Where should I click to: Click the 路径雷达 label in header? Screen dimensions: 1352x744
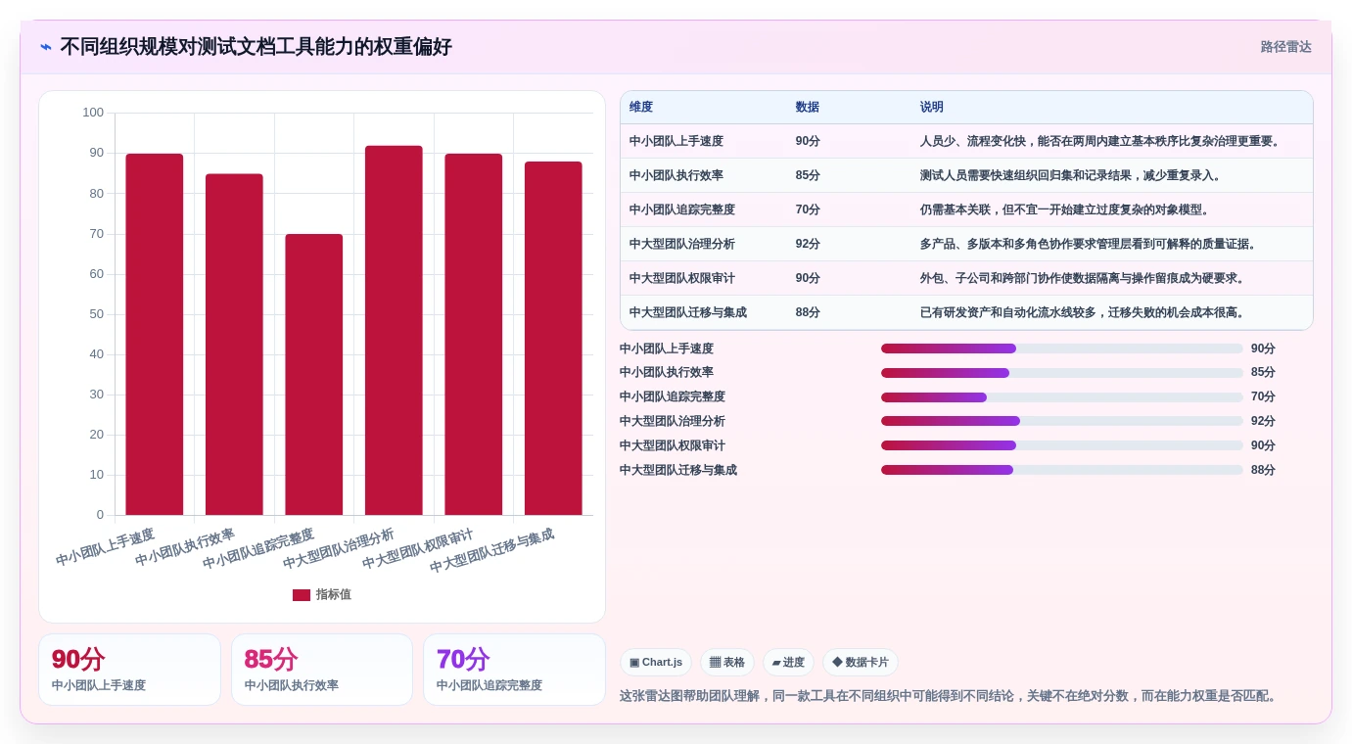pyautogui.click(x=1285, y=47)
